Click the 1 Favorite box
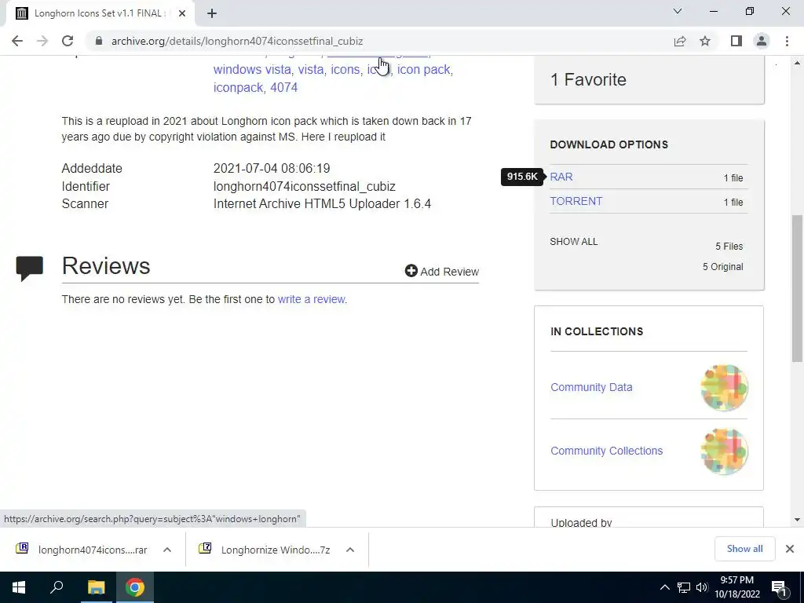804x603 pixels. [x=649, y=80]
